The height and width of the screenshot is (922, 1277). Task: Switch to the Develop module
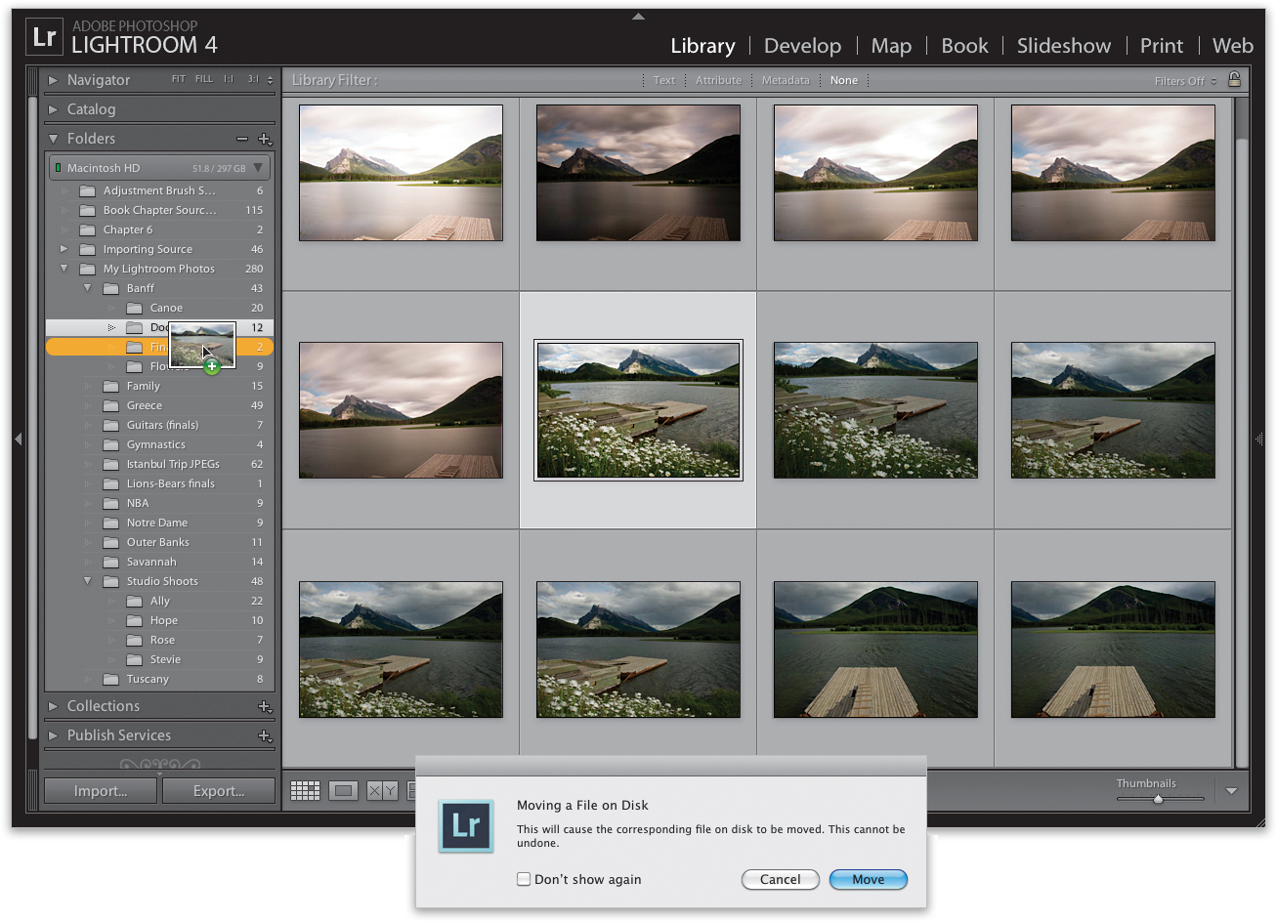tap(802, 46)
